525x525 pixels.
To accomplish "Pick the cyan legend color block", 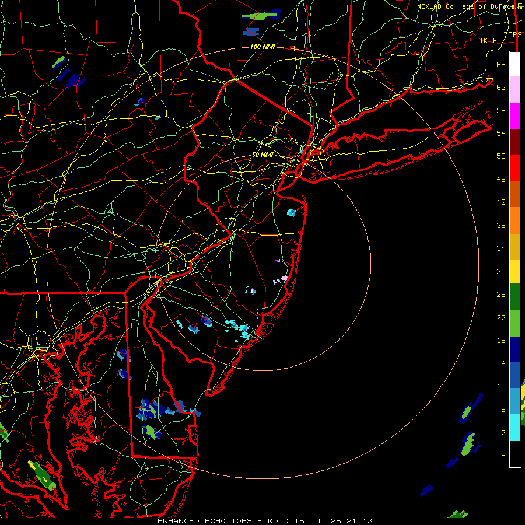I will (x=515, y=427).
